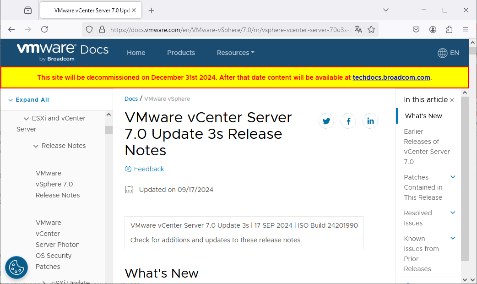
Task: Expand Patches Contained in This Release chevron
Action: [x=453, y=177]
